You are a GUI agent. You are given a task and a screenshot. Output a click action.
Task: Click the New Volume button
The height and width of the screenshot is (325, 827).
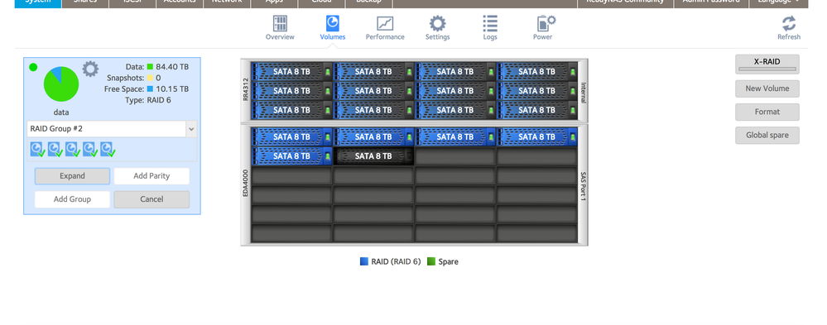(767, 88)
